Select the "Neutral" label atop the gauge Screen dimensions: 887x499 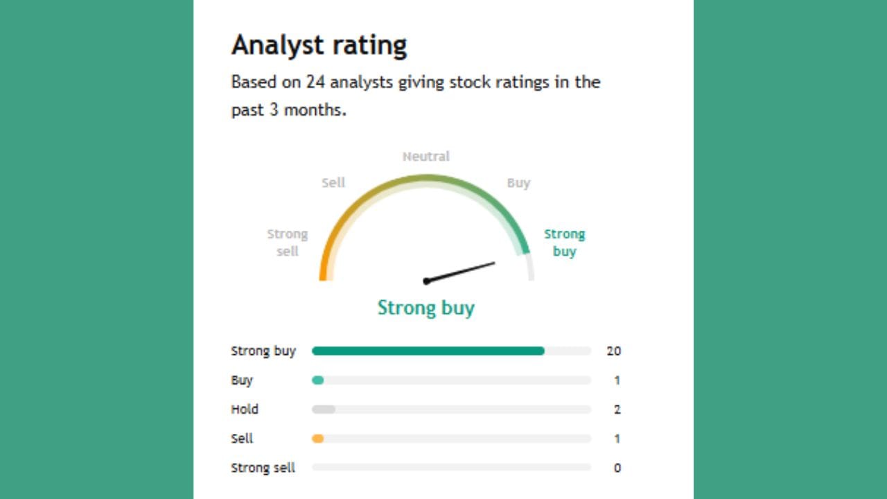click(426, 157)
